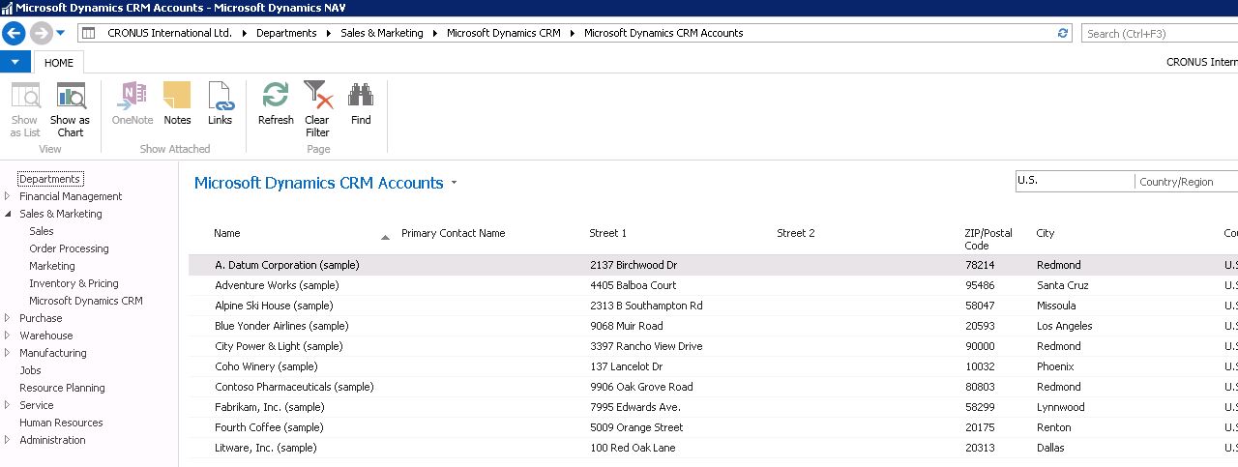
Task: Collapse the Sales & Marketing node
Action: [8, 214]
